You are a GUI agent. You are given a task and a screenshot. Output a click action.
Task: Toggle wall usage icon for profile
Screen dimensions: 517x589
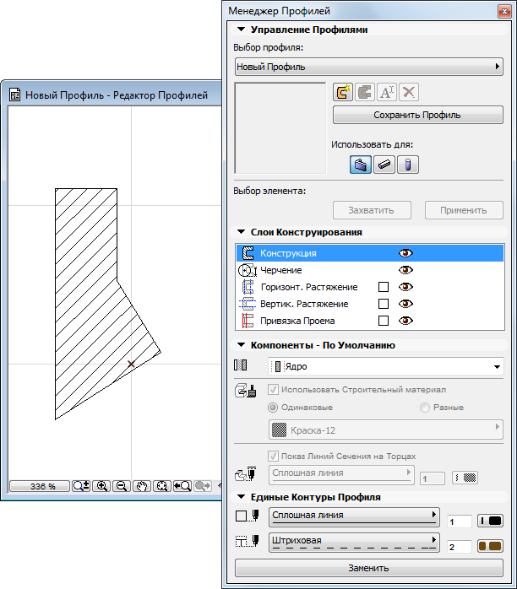pyautogui.click(x=361, y=165)
